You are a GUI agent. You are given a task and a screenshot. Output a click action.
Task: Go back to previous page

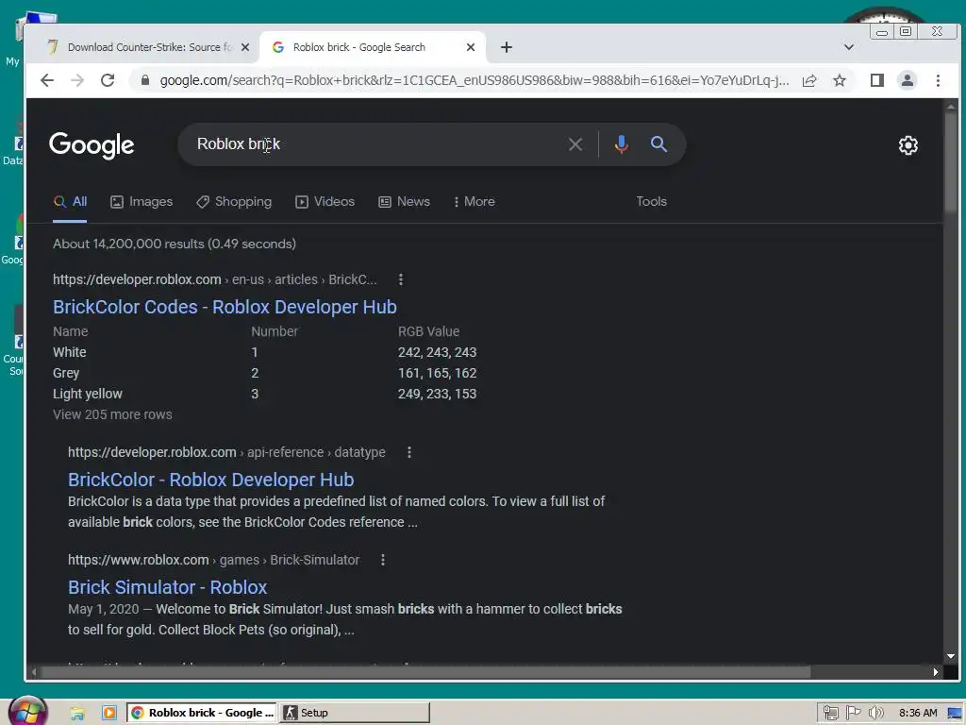pyautogui.click(x=47, y=80)
